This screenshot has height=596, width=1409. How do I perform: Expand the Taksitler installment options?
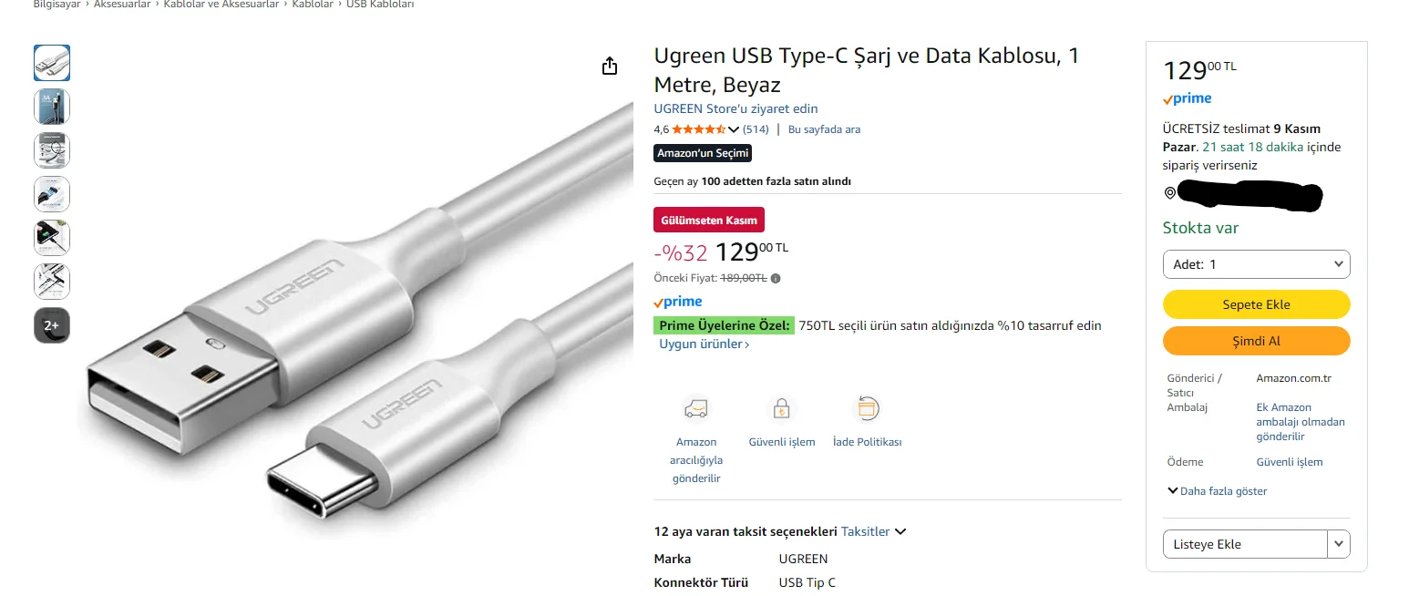[873, 531]
